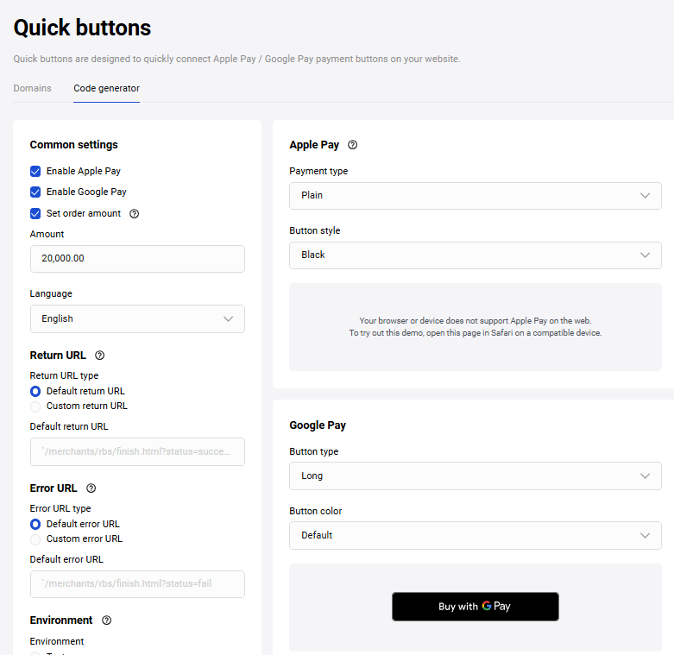Screen dimensions: 674x655
Task: Choose Default return URL radio option
Action: 35,391
